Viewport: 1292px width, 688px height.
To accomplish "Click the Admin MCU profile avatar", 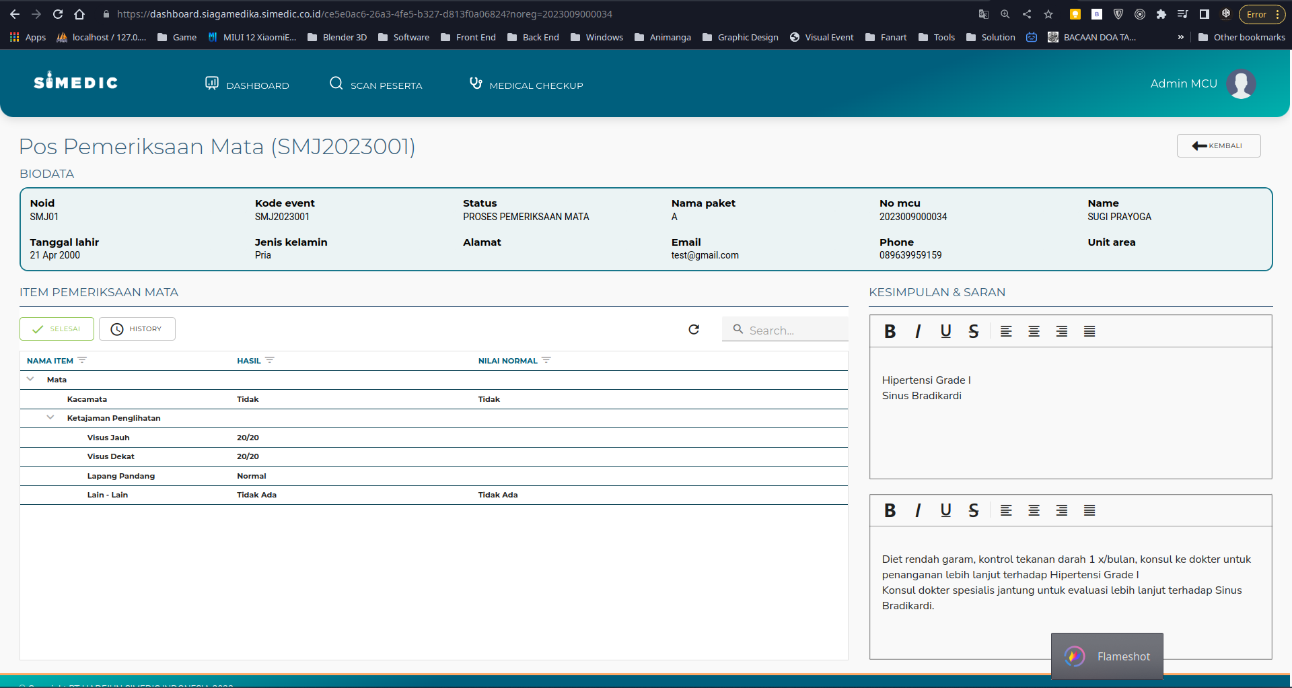I will [x=1240, y=84].
